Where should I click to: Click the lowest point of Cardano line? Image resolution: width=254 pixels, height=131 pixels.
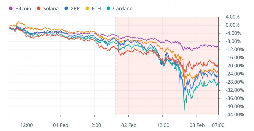[x=184, y=110]
